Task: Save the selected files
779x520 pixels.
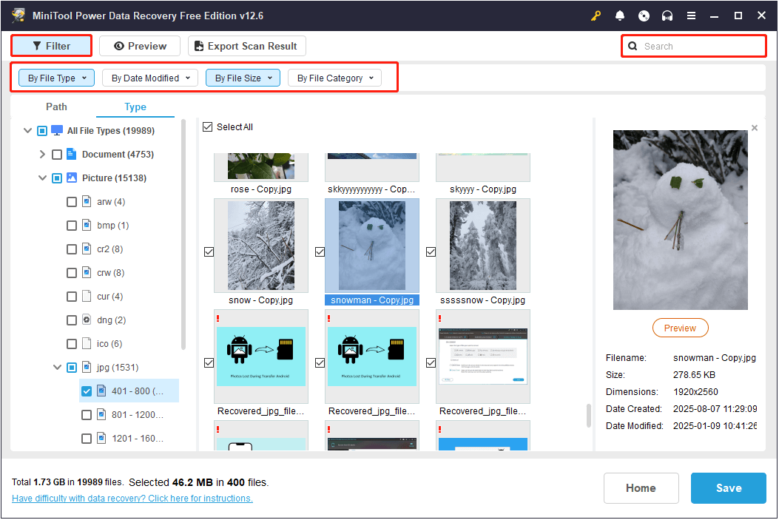Action: [728, 488]
